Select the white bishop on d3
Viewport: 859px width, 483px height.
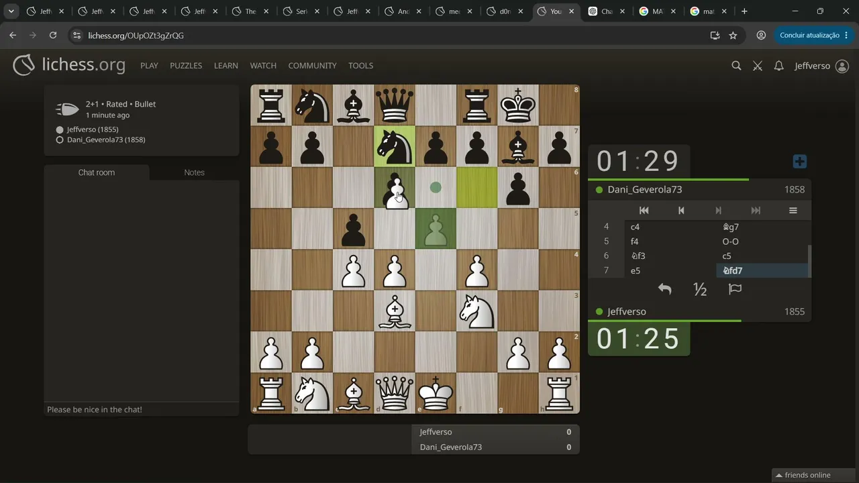coord(395,311)
